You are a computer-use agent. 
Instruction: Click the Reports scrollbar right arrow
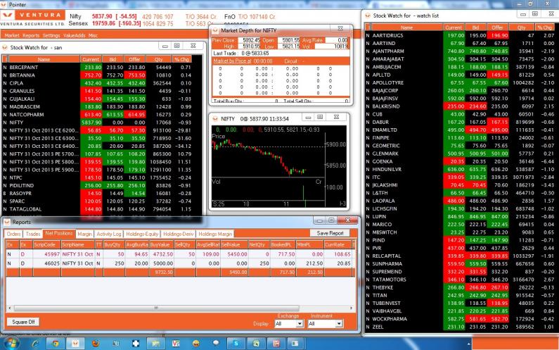351,308
